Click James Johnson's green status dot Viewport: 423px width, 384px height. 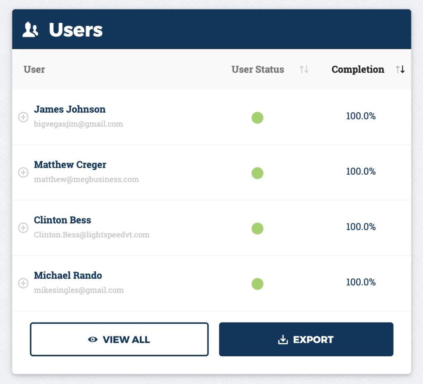point(257,118)
